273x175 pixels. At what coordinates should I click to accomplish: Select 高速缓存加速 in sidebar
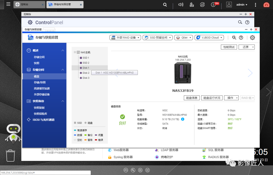tap(42, 88)
